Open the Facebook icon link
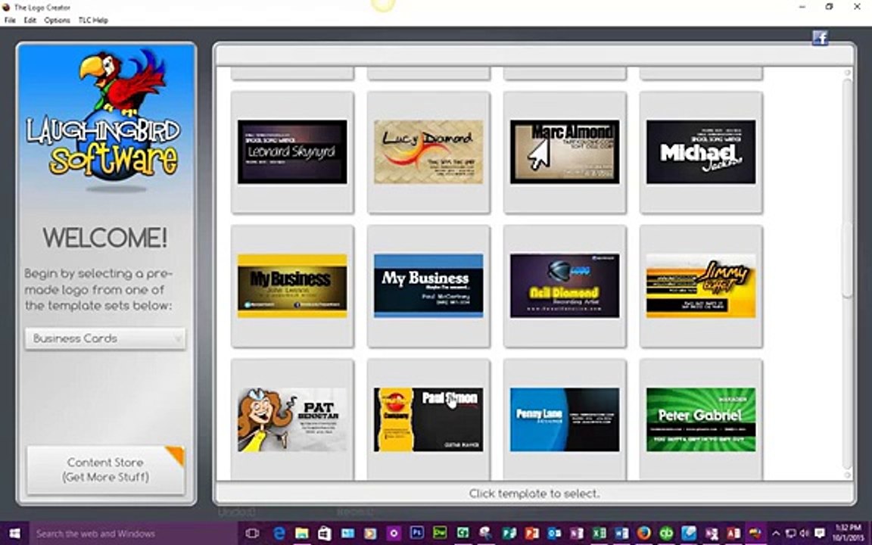 [x=821, y=38]
